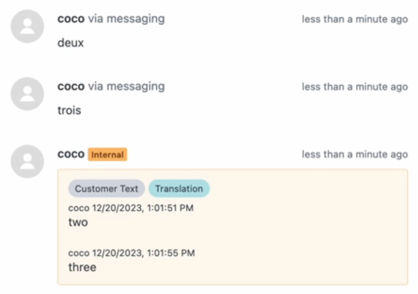Image resolution: width=418 pixels, height=294 pixels.
Task: Click the 1:01:55 PM translation entry header
Action: tap(132, 253)
